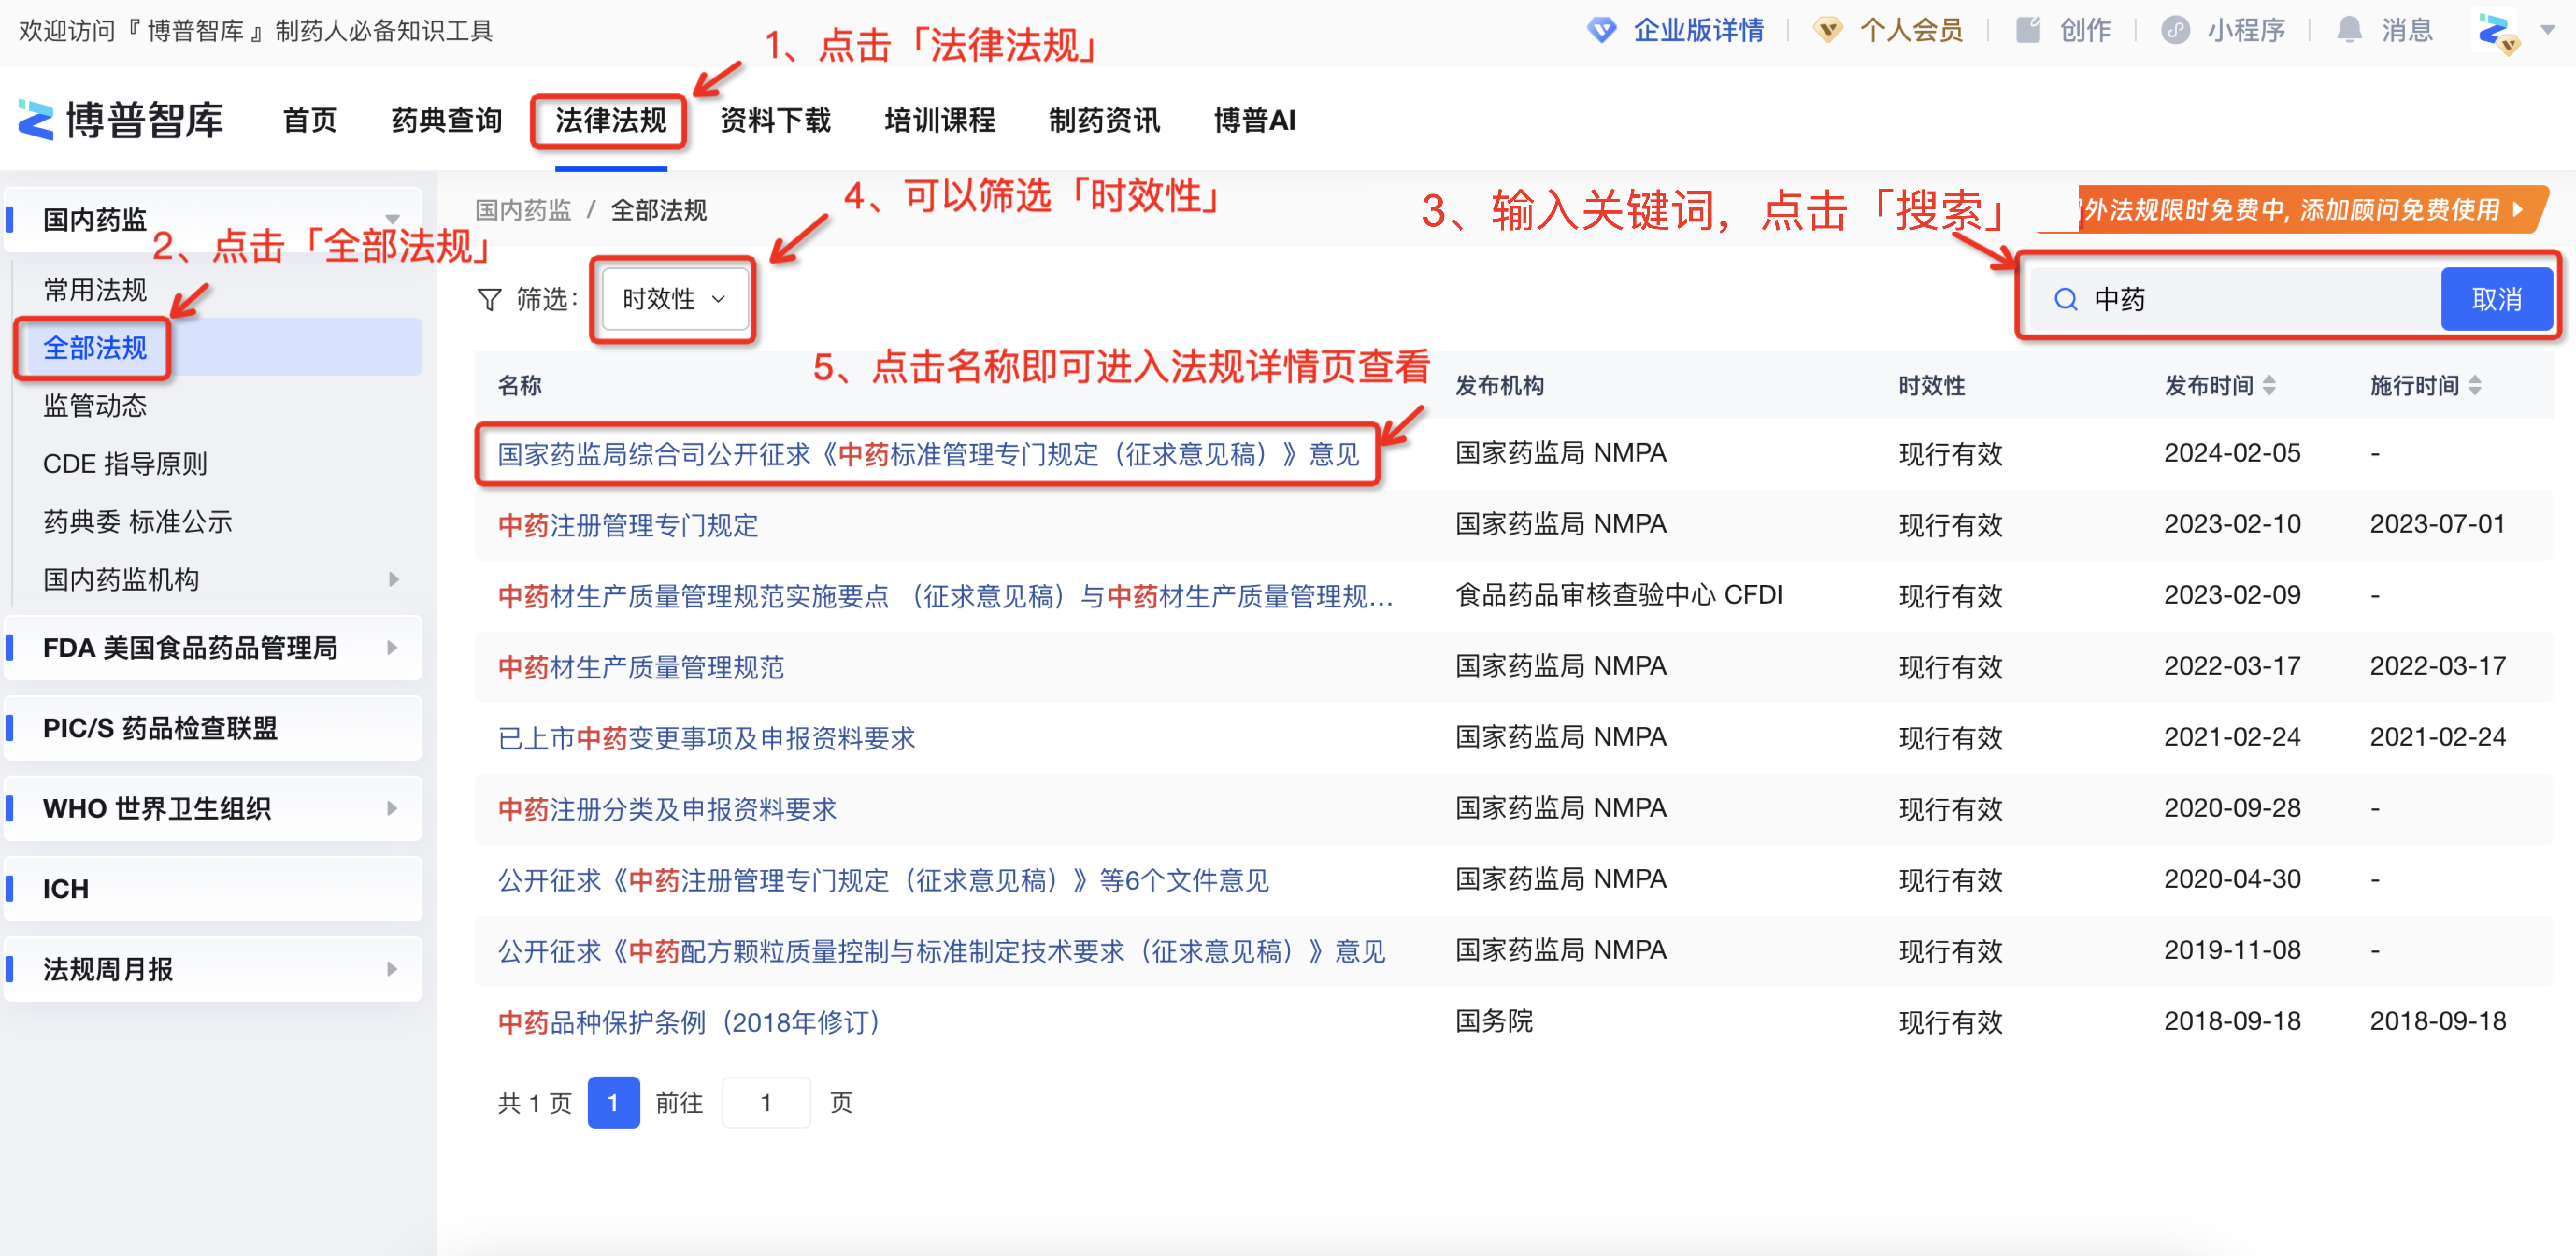Open the 培训课程 navigation tab
The image size is (2576, 1256).
pos(939,120)
